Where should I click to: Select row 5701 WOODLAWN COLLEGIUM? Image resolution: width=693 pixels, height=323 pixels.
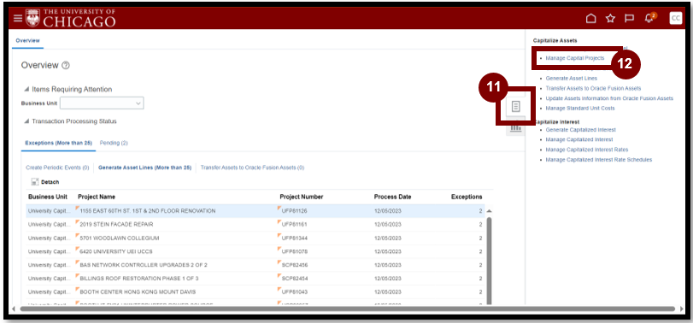[255, 238]
